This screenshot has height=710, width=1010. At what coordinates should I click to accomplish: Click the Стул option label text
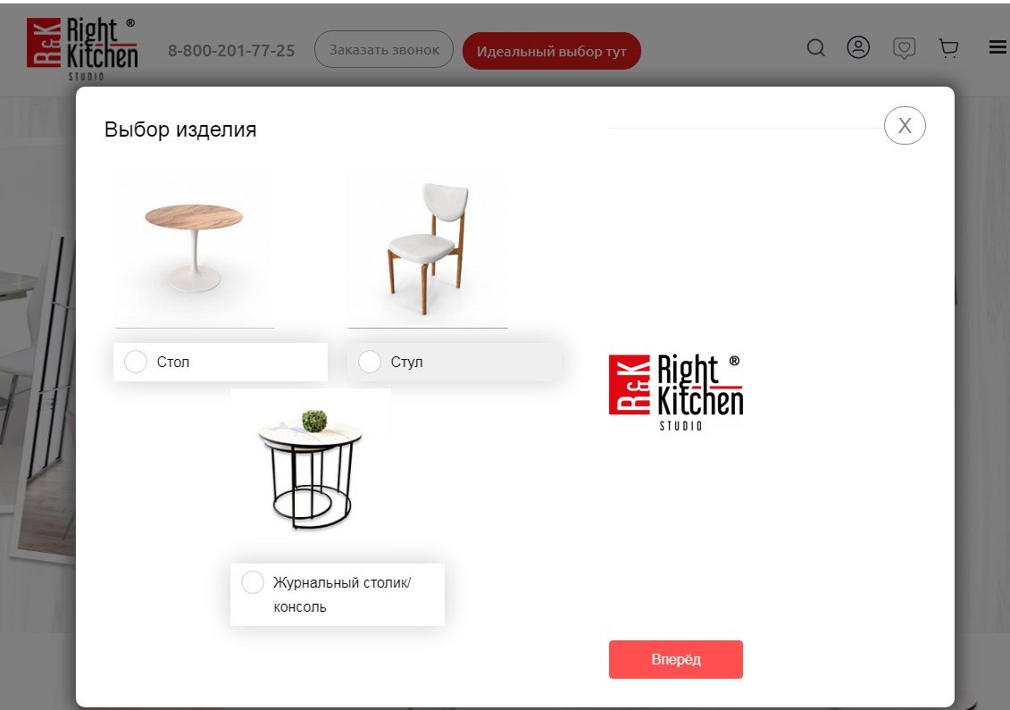406,362
